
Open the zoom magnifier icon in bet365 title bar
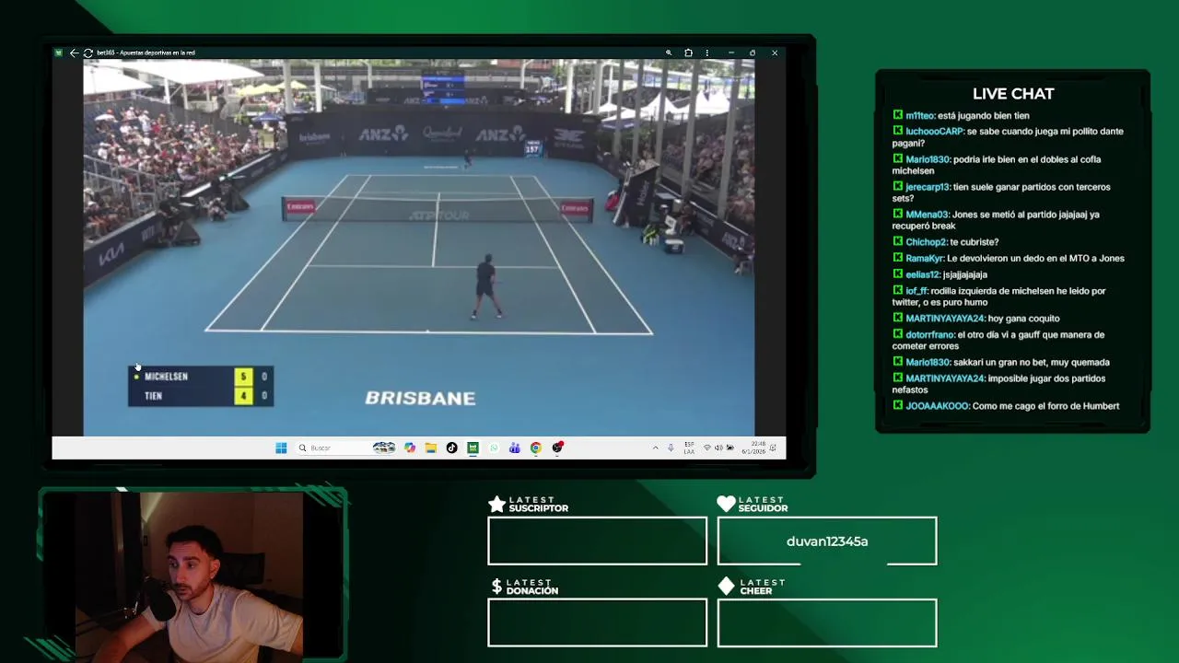[669, 52]
